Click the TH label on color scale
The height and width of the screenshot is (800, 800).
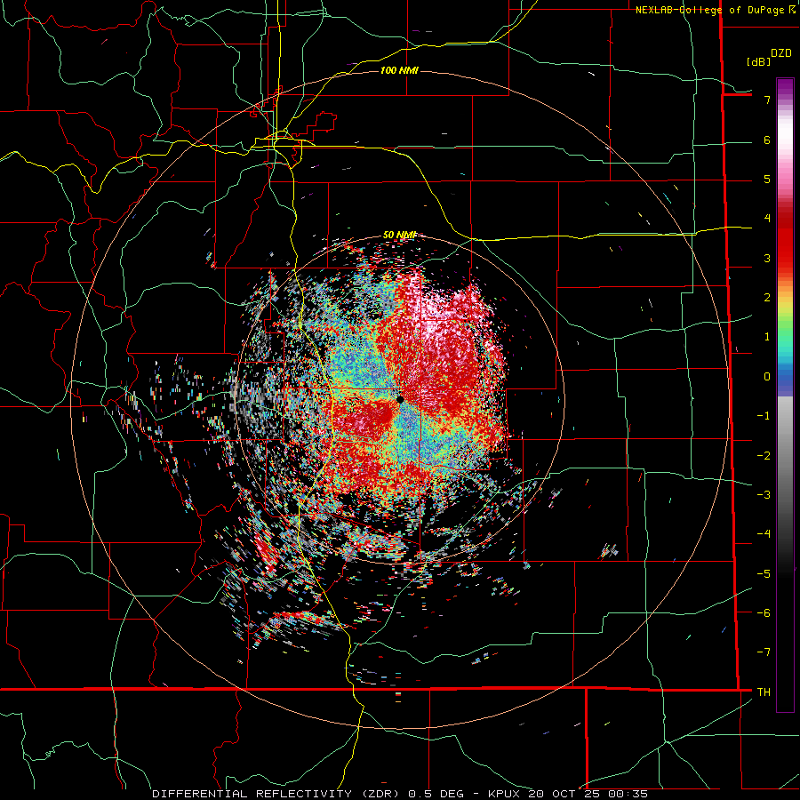pos(764,692)
